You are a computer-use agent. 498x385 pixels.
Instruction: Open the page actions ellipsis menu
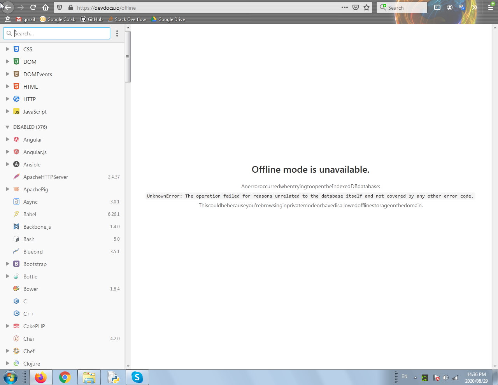click(344, 7)
